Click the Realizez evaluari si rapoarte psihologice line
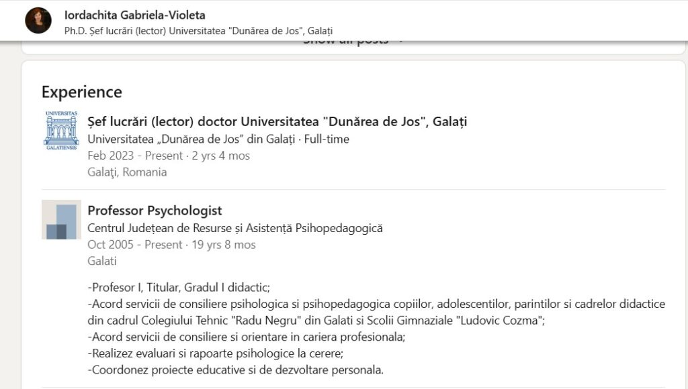The width and height of the screenshot is (688, 389). click(x=216, y=353)
